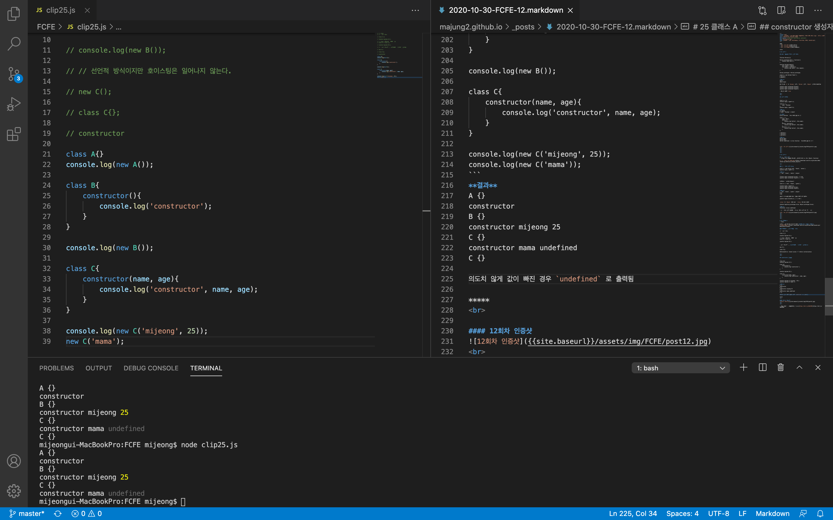This screenshot has height=520, width=833.
Task: Kill the terminal with trash icon
Action: click(x=781, y=368)
